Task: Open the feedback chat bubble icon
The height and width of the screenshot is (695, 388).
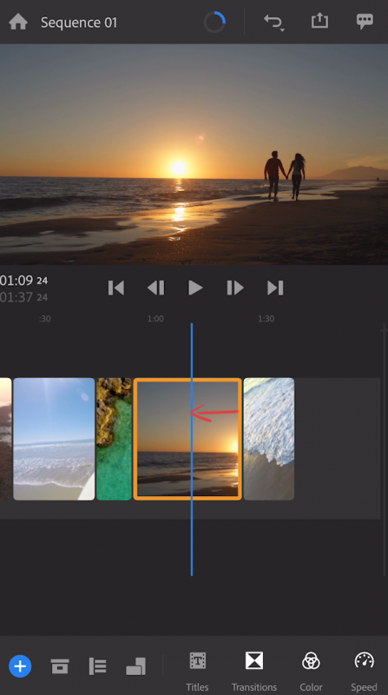Action: coord(365,22)
